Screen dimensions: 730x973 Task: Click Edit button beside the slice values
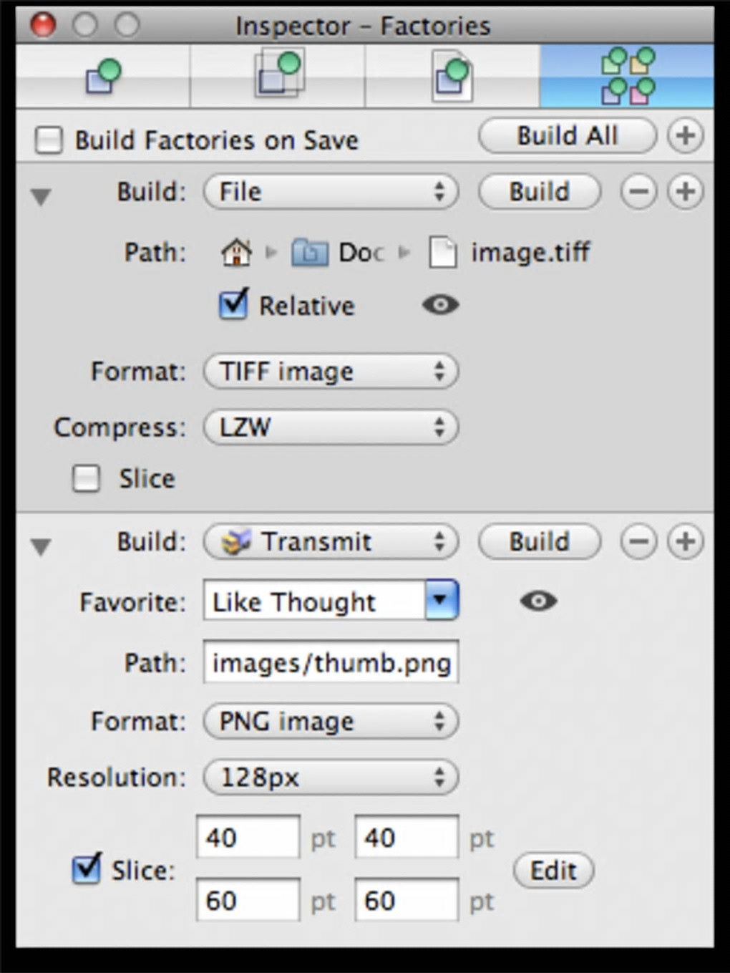[x=553, y=871]
